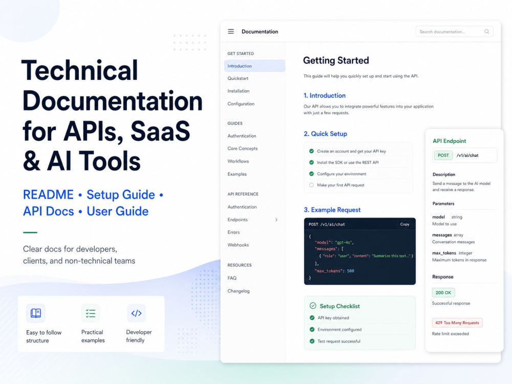Open Configuration in sidebar
The image size is (512, 384).
(241, 104)
